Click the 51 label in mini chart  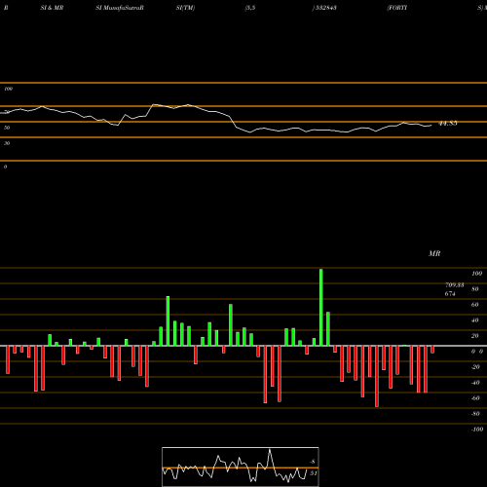(313, 473)
